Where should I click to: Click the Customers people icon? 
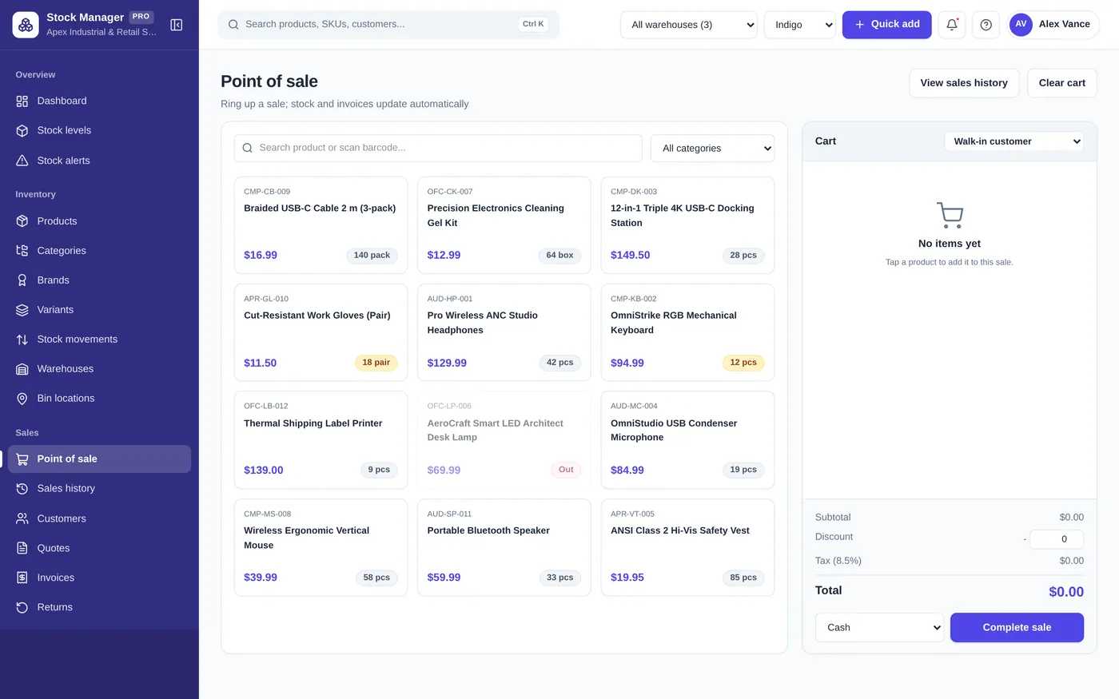tap(22, 518)
